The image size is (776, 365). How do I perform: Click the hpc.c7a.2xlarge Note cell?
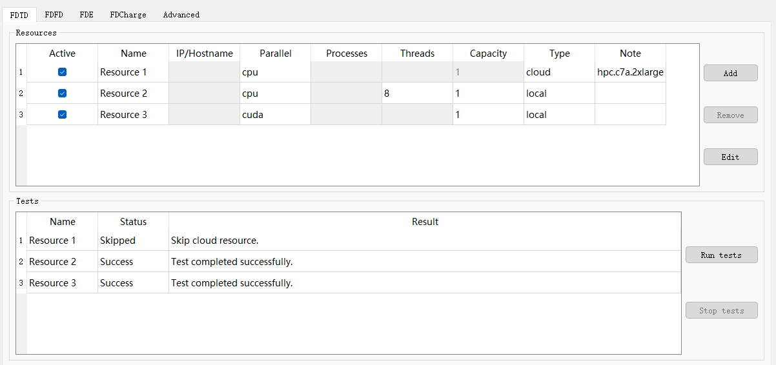[630, 72]
